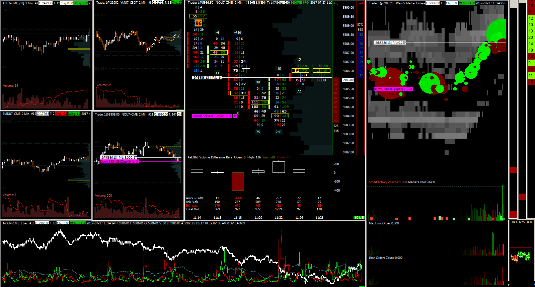Click the -416 delta label above the footprint bar
The width and height of the screenshot is (535, 287).
point(238,33)
